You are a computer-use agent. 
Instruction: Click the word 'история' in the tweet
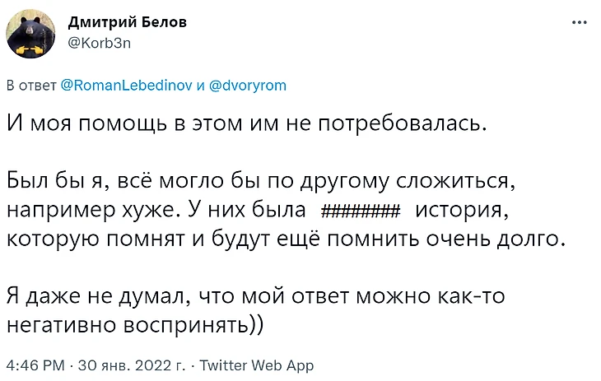462,210
